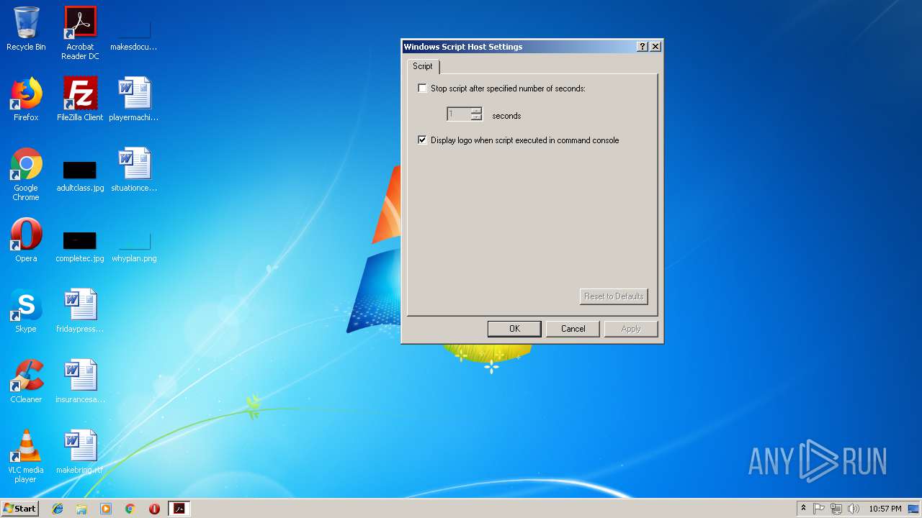This screenshot has height=518, width=922.
Task: Click Show Desktop button in tray
Action: pos(914,509)
